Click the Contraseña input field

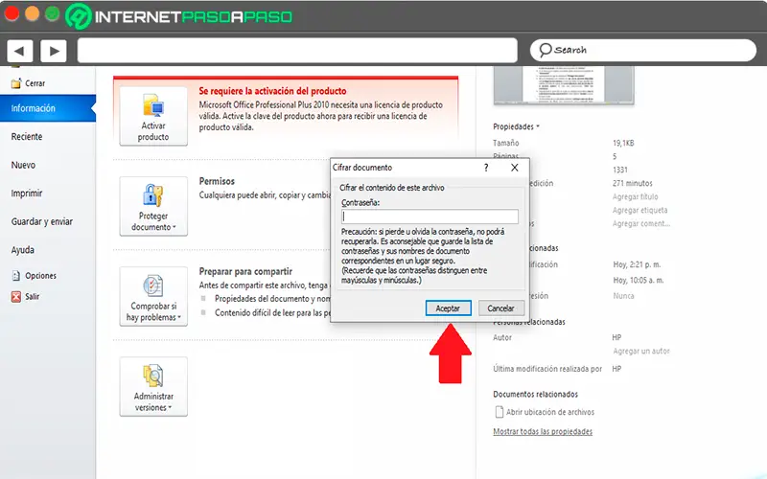pos(430,217)
